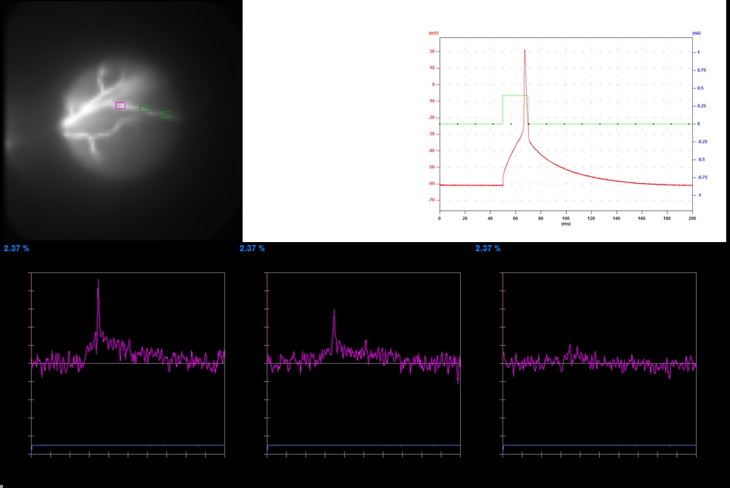Click the action potential peak on the red trace
Viewport: 730px width, 488px height.
click(x=524, y=51)
